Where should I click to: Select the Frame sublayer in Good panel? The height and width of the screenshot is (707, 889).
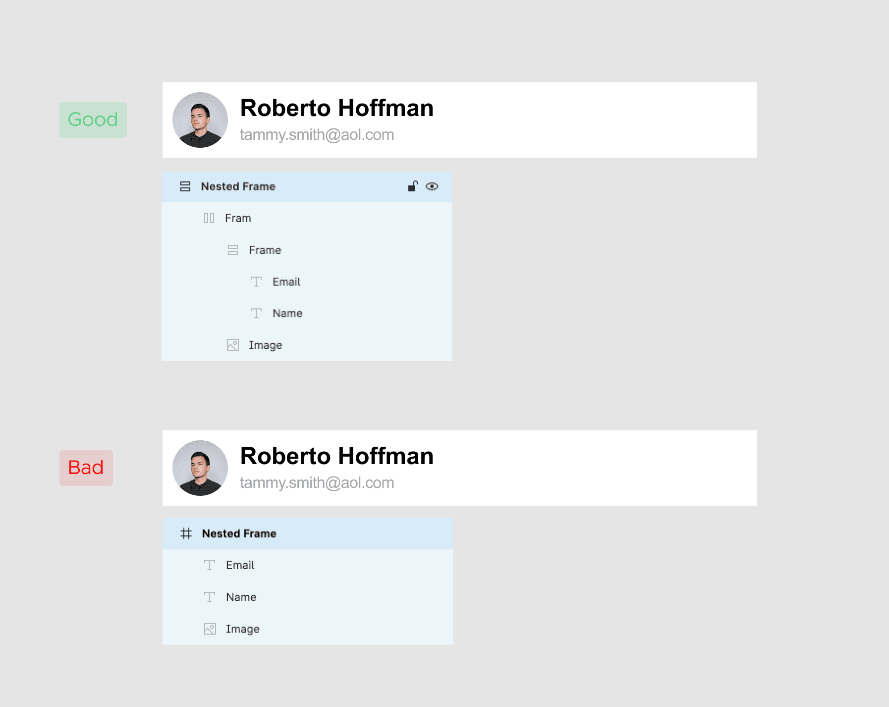[307, 250]
